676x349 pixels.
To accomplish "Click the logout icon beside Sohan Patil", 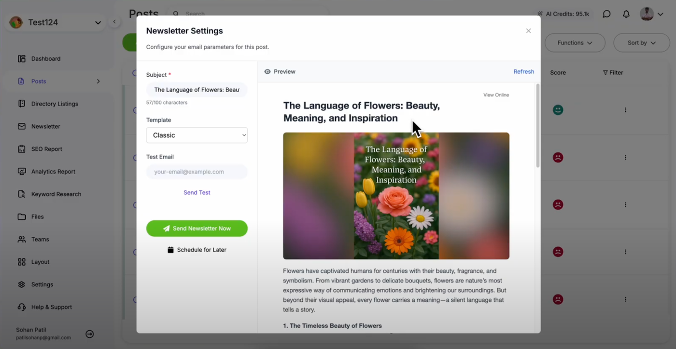I will click(89, 334).
